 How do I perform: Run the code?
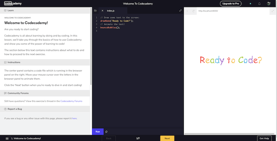[x=98, y=132]
